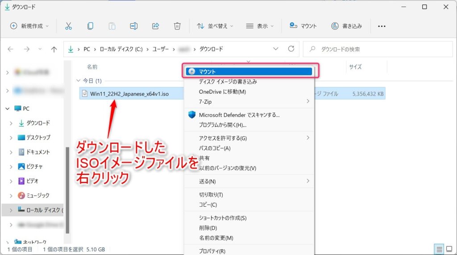This screenshot has height=255, width=457.
Task: Select マウント in the context menu
Action: click(249, 71)
